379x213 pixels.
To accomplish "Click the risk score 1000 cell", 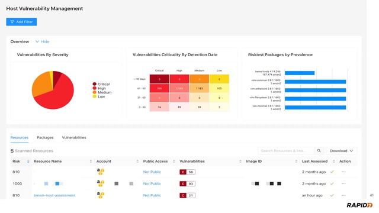I will (x=17, y=184).
